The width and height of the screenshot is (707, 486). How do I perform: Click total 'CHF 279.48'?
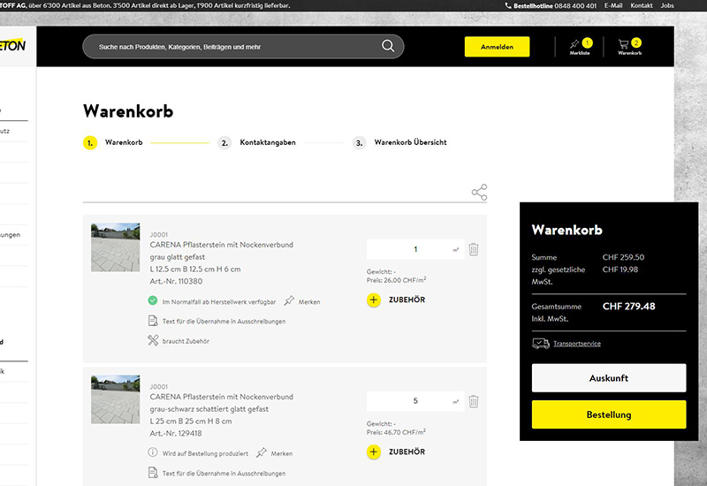[x=628, y=307]
